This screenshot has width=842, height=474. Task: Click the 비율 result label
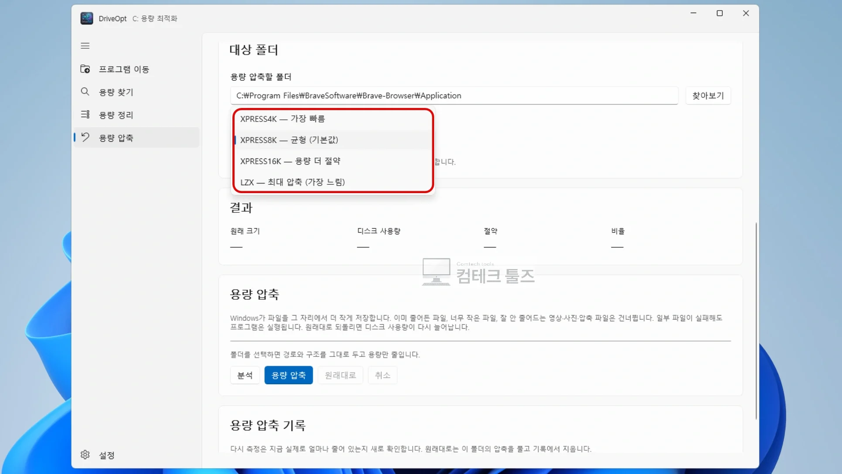[x=617, y=231]
